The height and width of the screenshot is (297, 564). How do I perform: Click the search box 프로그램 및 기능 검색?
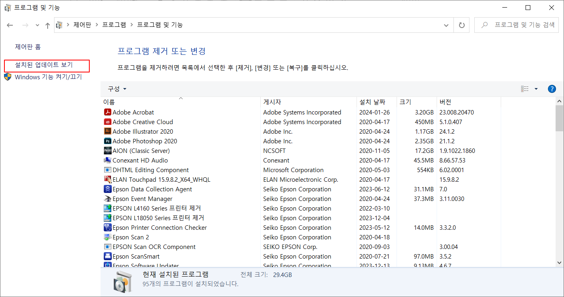[516, 25]
